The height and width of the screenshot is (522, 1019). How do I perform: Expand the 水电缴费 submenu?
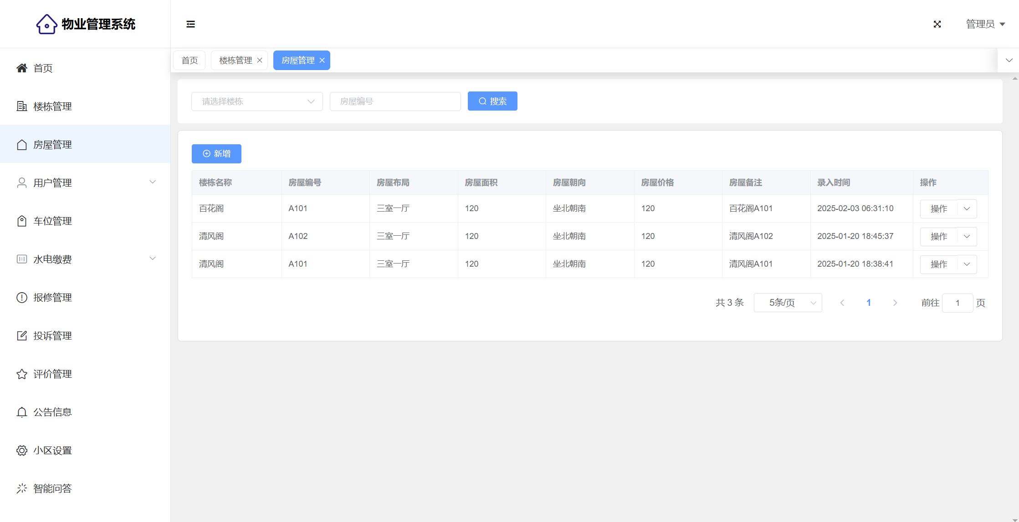point(153,258)
